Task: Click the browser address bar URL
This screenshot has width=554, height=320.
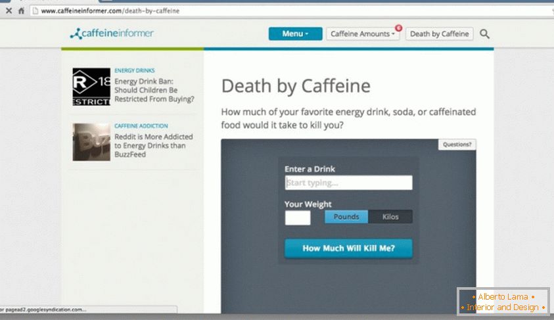Action: 110,11
